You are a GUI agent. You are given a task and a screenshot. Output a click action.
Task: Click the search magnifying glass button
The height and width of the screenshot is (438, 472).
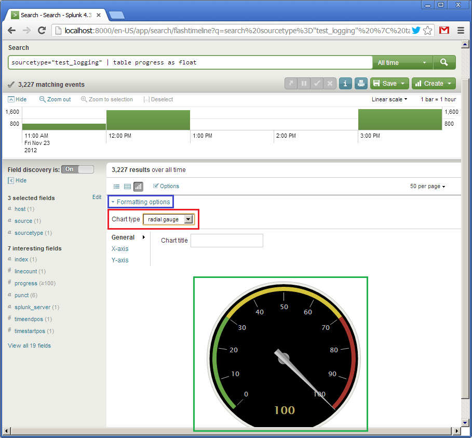(444, 62)
